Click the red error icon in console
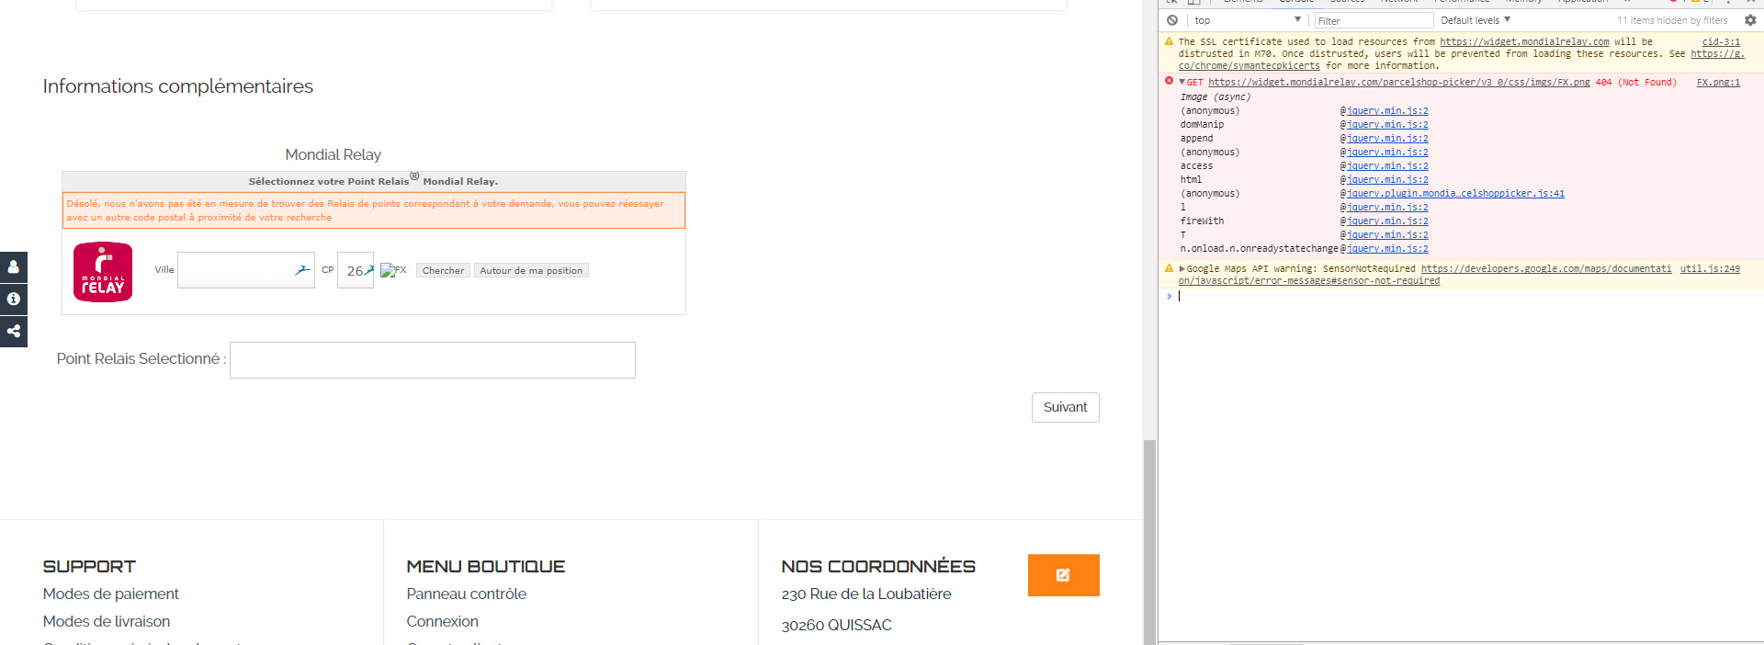 1169,81
